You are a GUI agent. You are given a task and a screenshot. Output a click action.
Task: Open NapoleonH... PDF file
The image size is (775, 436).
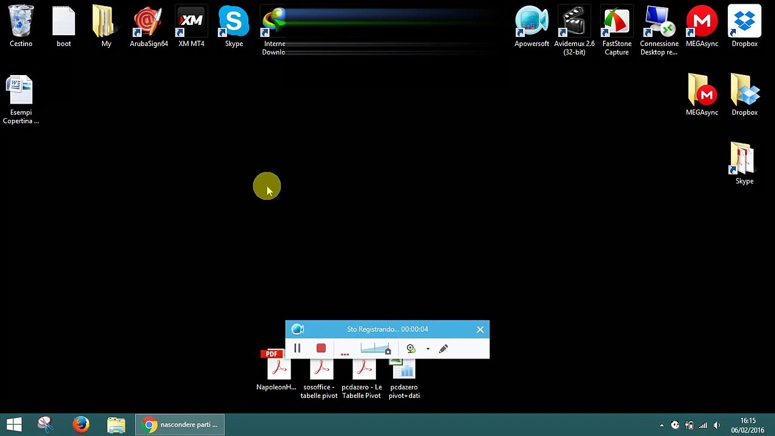pyautogui.click(x=276, y=371)
